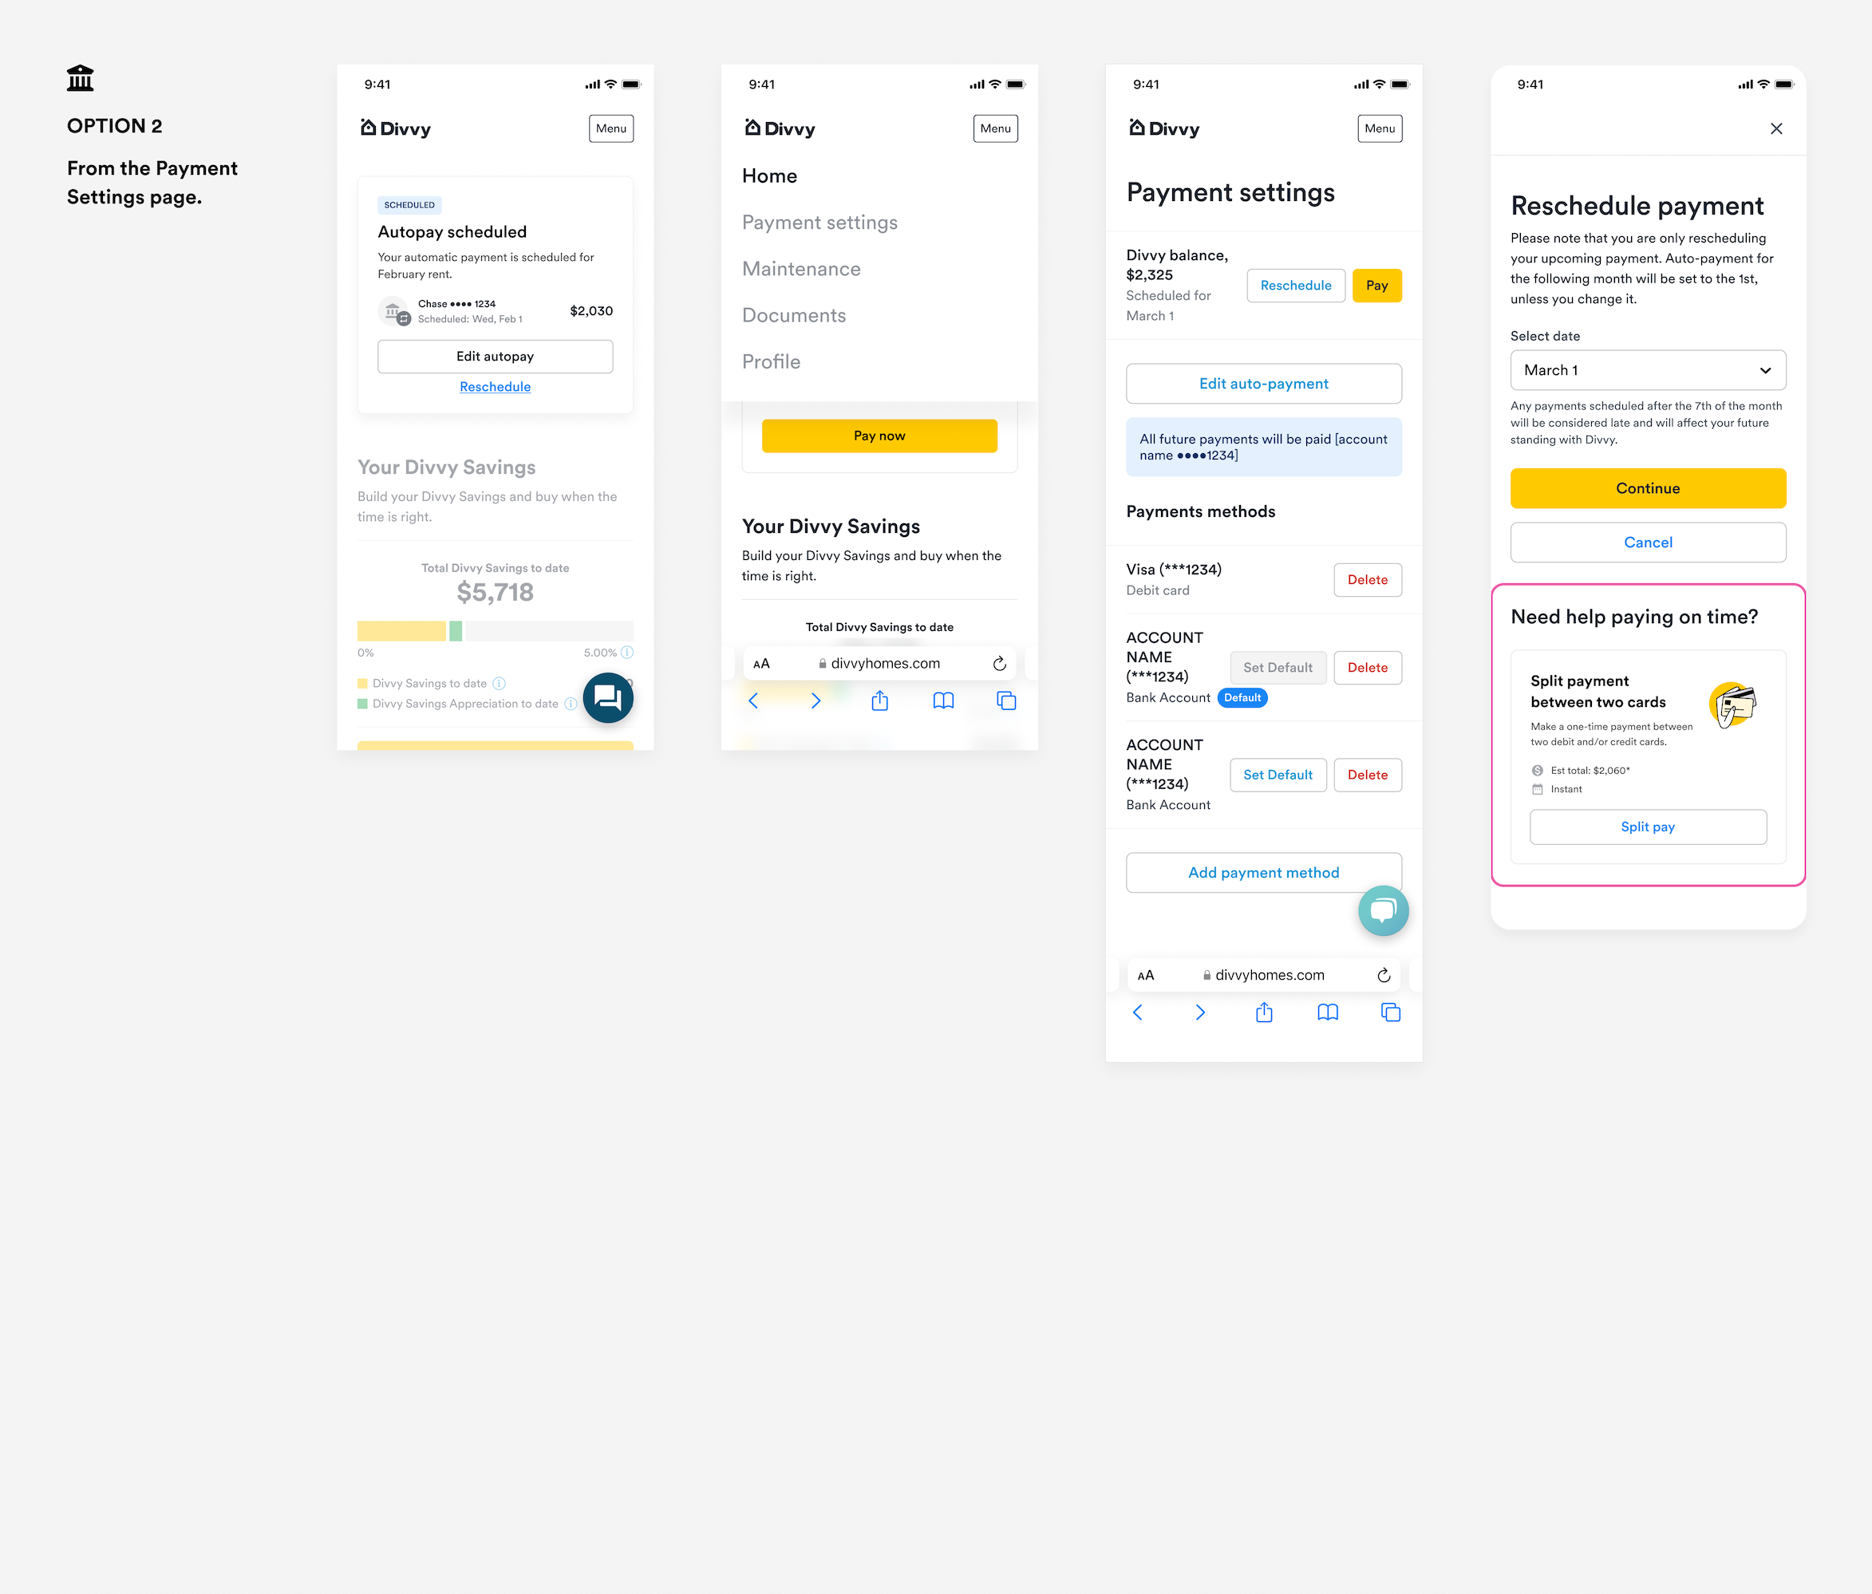The height and width of the screenshot is (1594, 1872).
Task: Select Profile in the navigation menu
Action: pos(772,361)
